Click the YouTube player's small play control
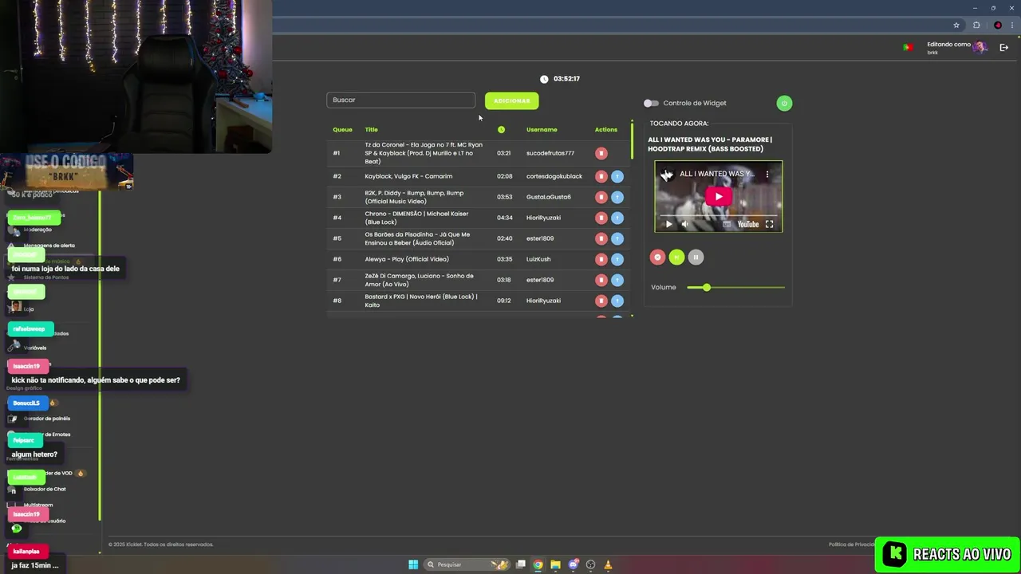This screenshot has height=574, width=1021. click(668, 224)
